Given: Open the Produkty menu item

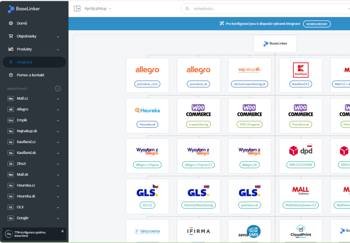Looking at the screenshot, I should coord(24,49).
